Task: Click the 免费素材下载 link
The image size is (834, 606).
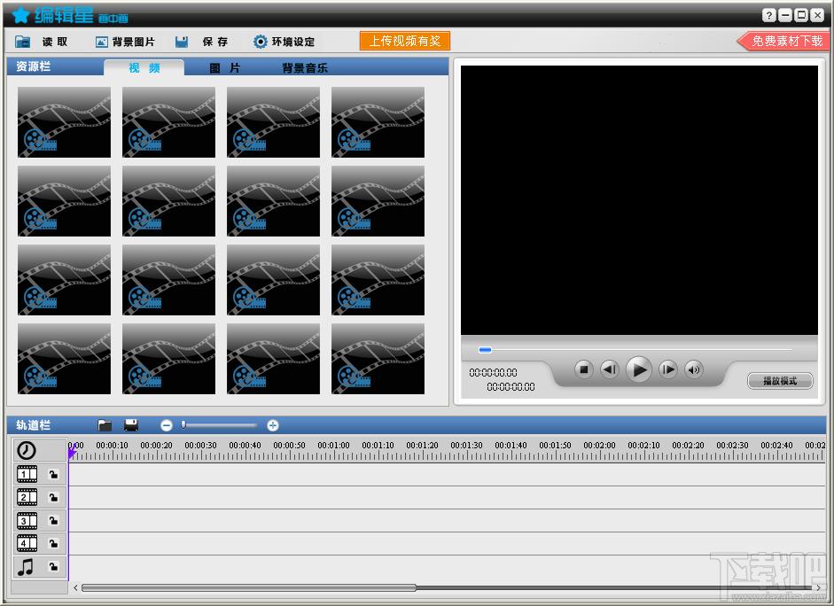Action: point(786,41)
